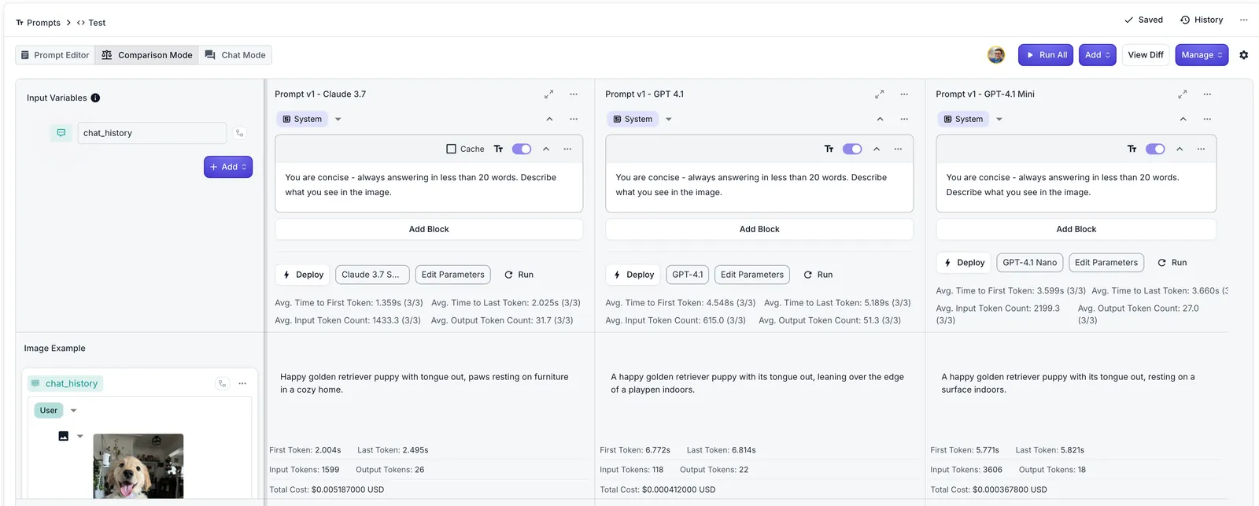The width and height of the screenshot is (1259, 506).
Task: Toggle the template switch in GPT 4.1 block
Action: [852, 149]
